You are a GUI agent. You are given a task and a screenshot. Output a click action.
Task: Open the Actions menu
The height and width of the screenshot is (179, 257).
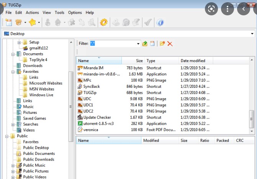(32, 13)
